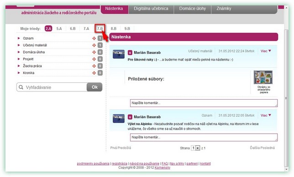This screenshot has height=177, width=294.
Task: Click the scrollbar down arrow
Action: [x=286, y=169]
